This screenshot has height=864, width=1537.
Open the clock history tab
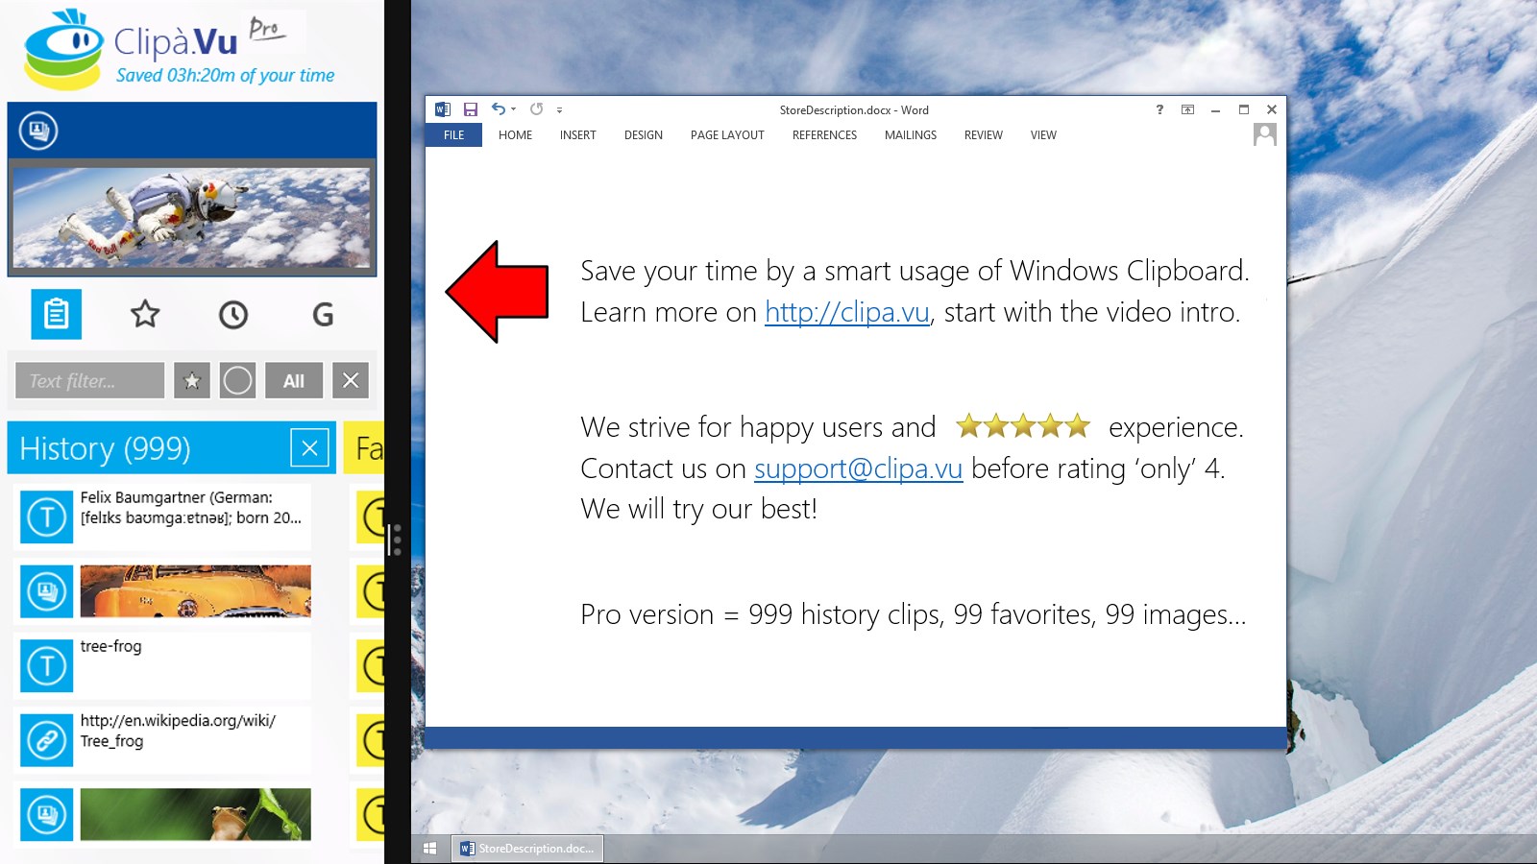(x=233, y=314)
